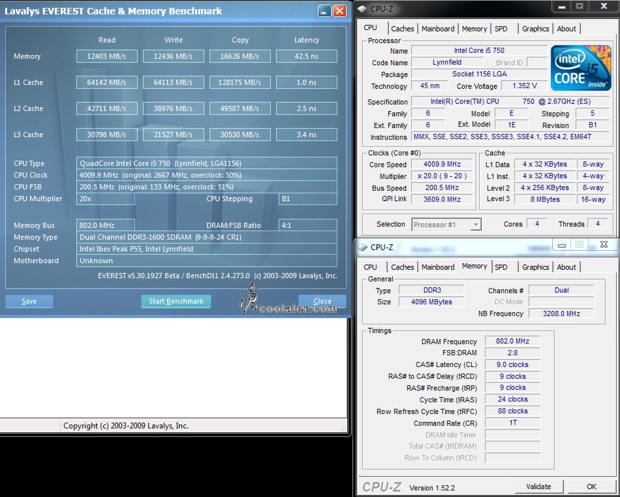The image size is (620, 497).
Task: Click the CPU Clock 4009.9 MHz field
Action: [206, 175]
